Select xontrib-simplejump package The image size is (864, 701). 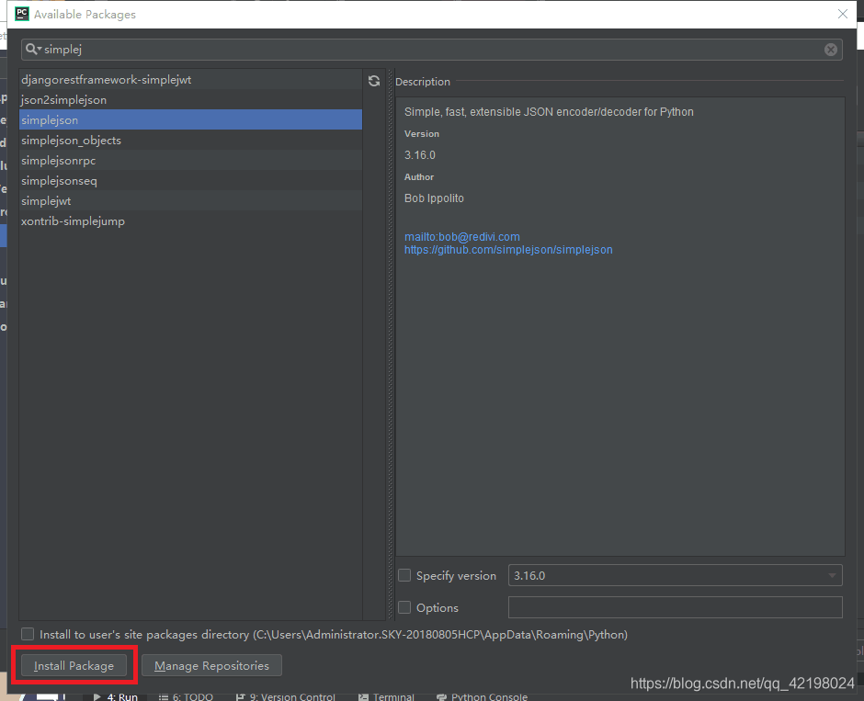point(190,220)
